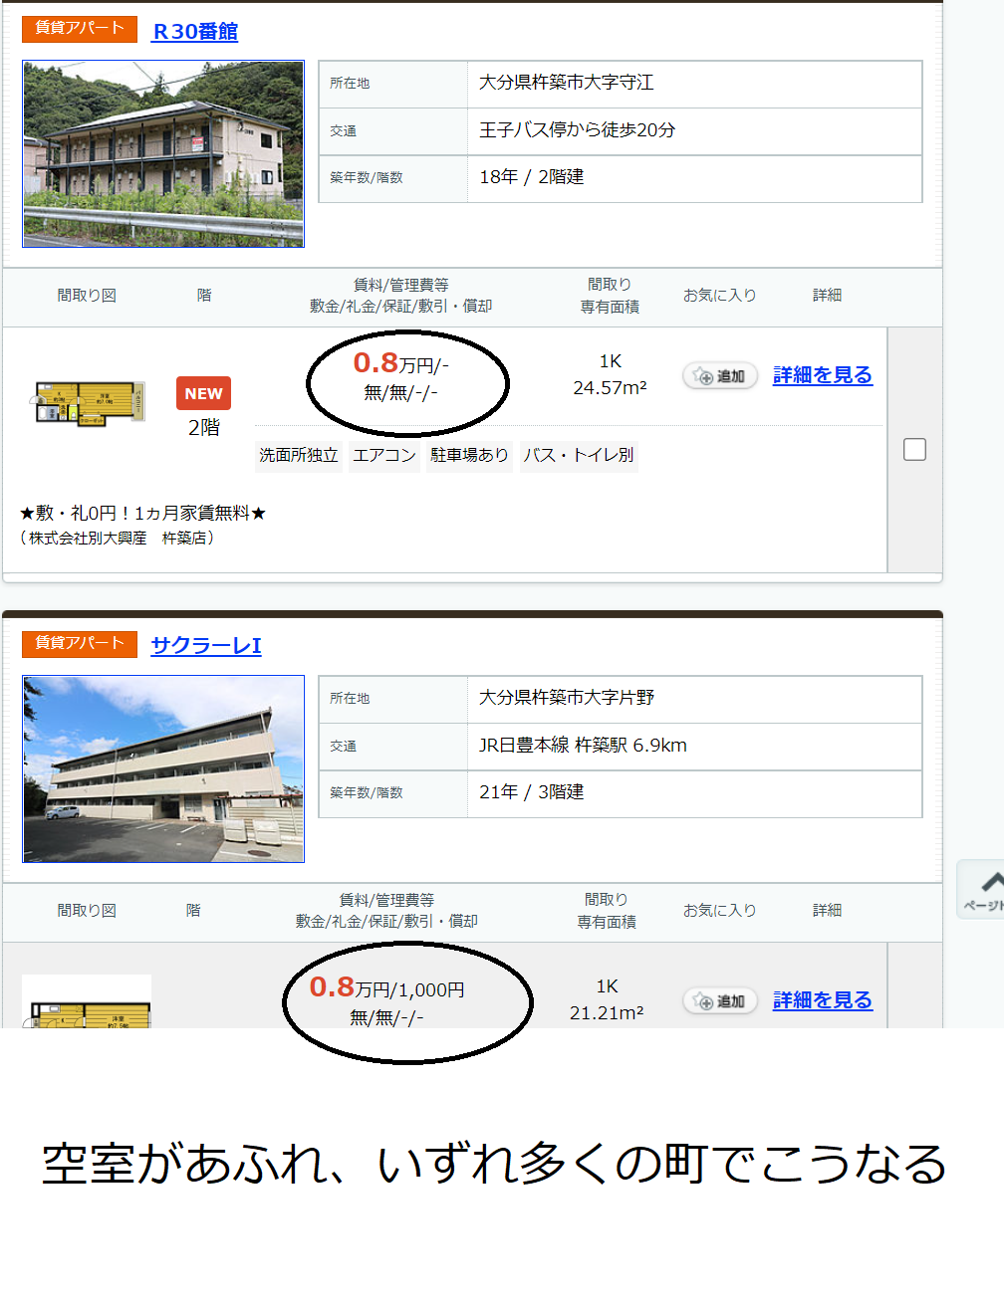
Task: Click the 賃貸アパート badge above R30番館
Action: pos(80,28)
